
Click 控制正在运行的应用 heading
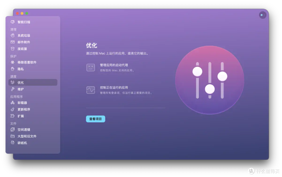(x=114, y=87)
